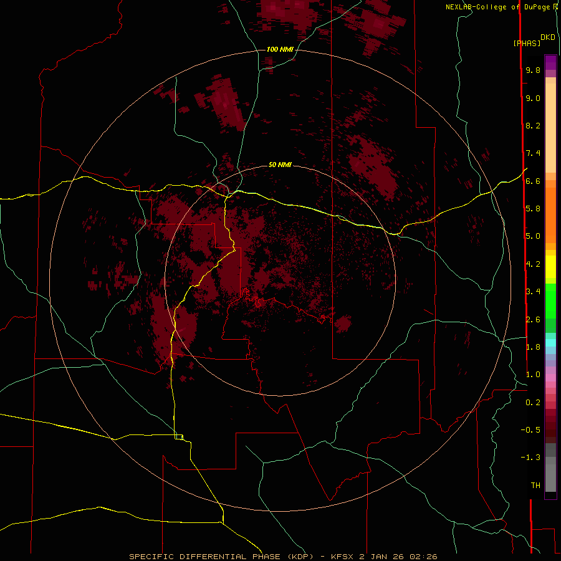Select the gray bottom segment of the color bar

click(550, 478)
